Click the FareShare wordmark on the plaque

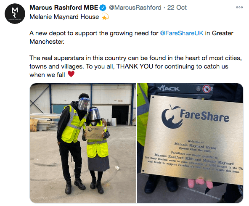pyautogui.click(x=204, y=116)
